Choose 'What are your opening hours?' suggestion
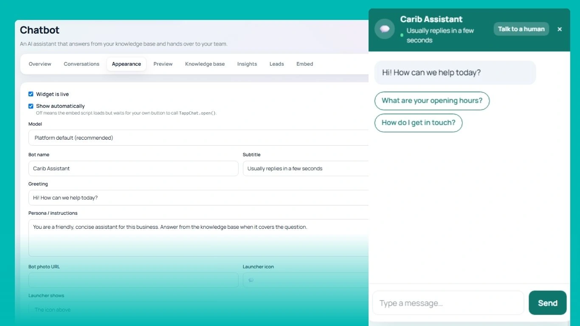Viewport: 580px width, 326px height. click(x=432, y=101)
